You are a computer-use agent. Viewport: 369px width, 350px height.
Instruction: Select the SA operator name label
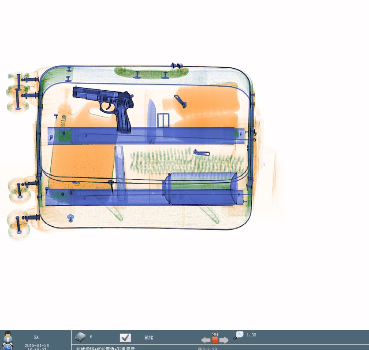(x=36, y=338)
